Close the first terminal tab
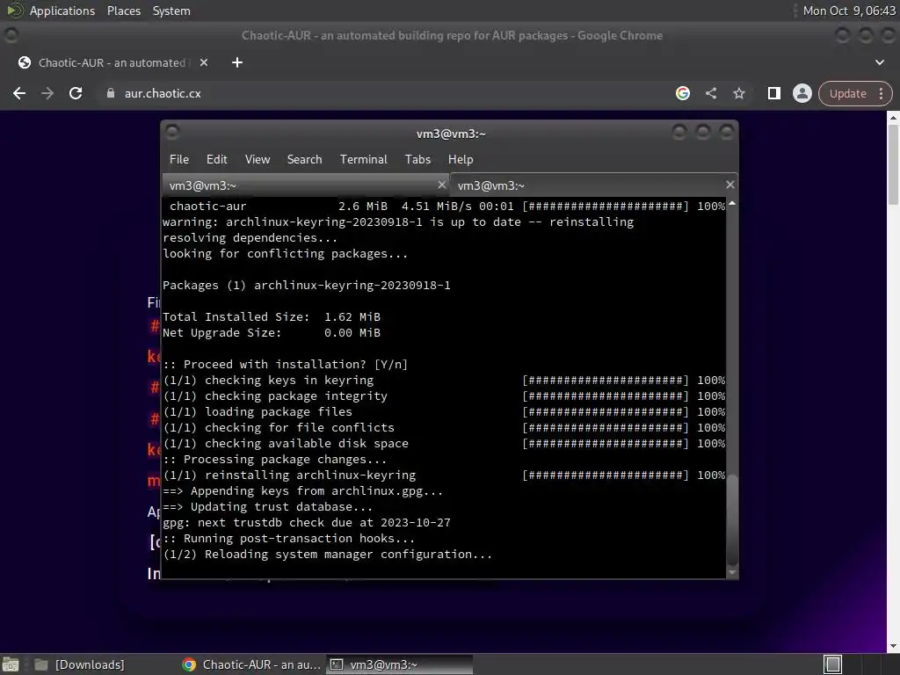 point(441,185)
